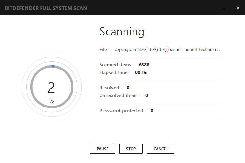Click the Bitdefender Full System Scan title
The image size is (245, 163).
(x=46, y=8)
